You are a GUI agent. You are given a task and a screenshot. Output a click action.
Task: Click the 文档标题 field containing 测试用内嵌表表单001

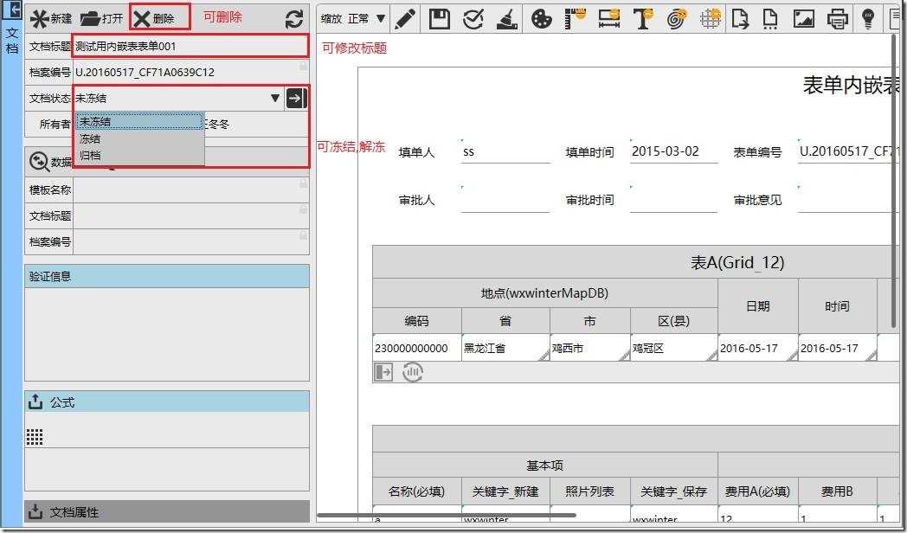(190, 46)
